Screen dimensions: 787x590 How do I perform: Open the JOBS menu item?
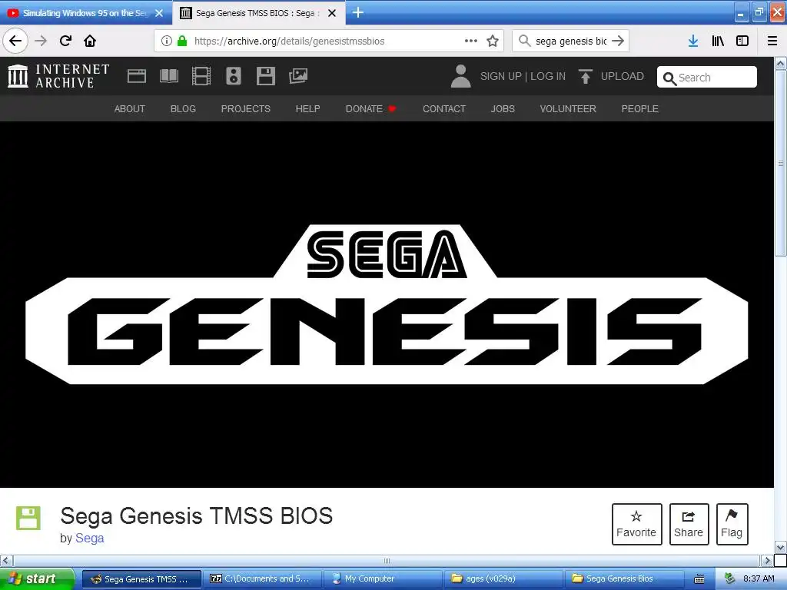tap(503, 109)
